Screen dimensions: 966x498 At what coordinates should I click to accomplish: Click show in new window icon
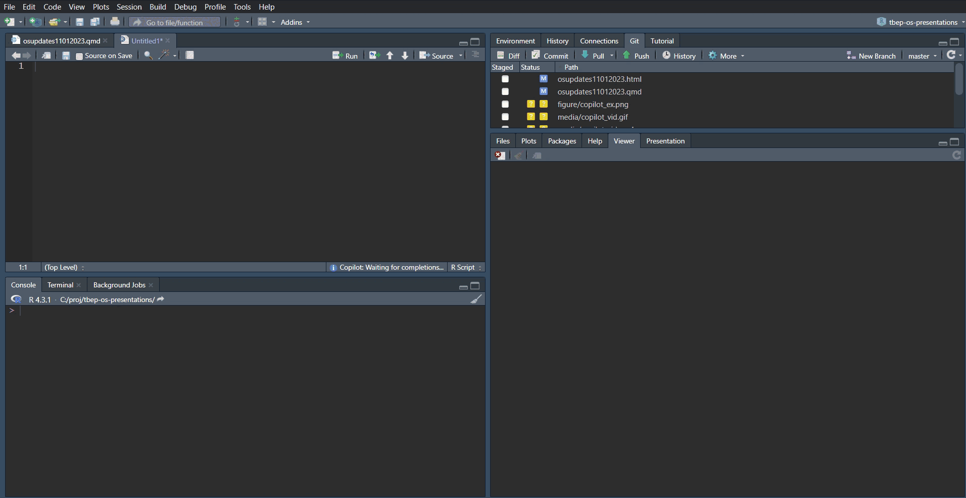[x=46, y=56]
